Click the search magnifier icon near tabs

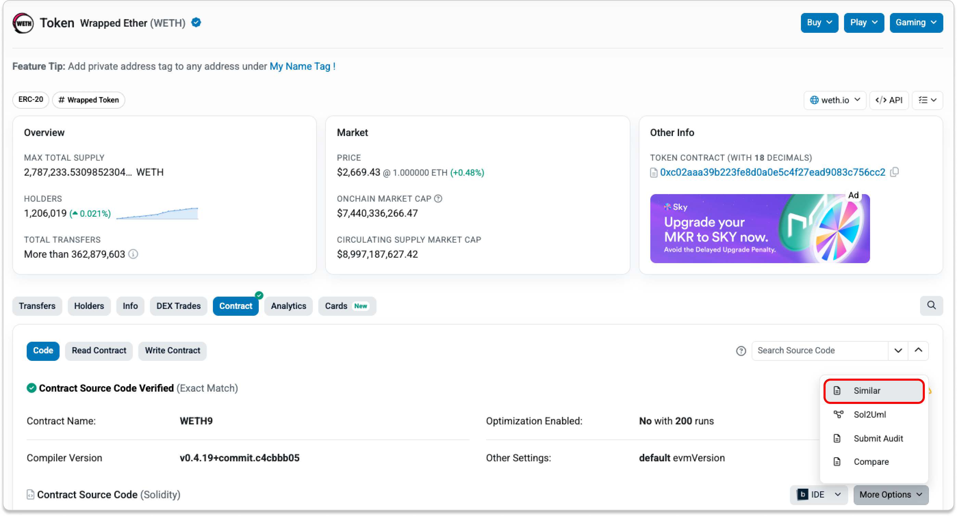pos(931,305)
